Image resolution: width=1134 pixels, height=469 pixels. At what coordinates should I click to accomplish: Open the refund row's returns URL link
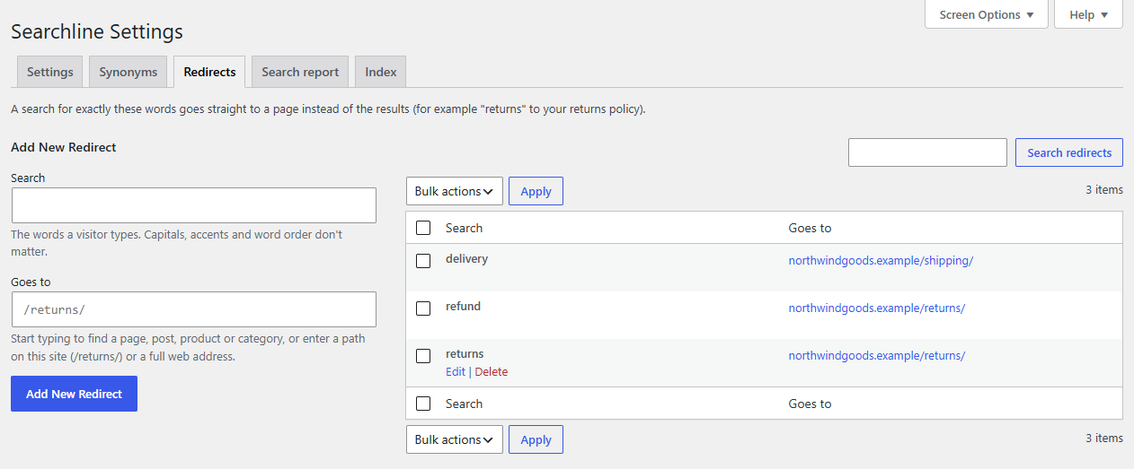(877, 308)
